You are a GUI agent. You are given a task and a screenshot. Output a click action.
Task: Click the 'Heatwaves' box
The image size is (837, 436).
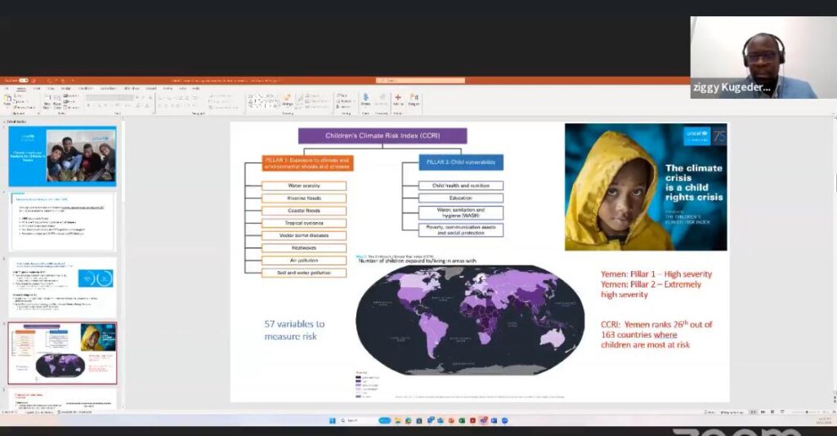pyautogui.click(x=304, y=248)
